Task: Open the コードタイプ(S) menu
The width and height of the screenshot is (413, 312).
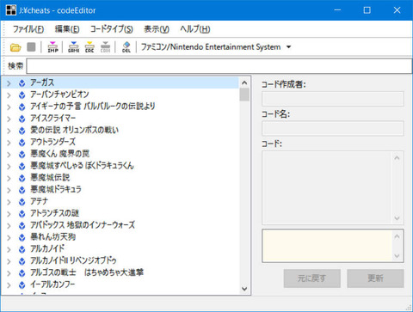Action: click(x=112, y=29)
